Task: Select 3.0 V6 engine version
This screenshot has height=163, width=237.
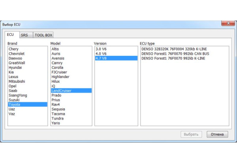Action: (101, 49)
